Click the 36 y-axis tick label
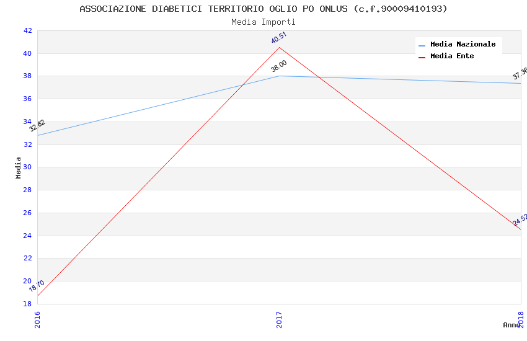527x341 pixels. pos(27,99)
